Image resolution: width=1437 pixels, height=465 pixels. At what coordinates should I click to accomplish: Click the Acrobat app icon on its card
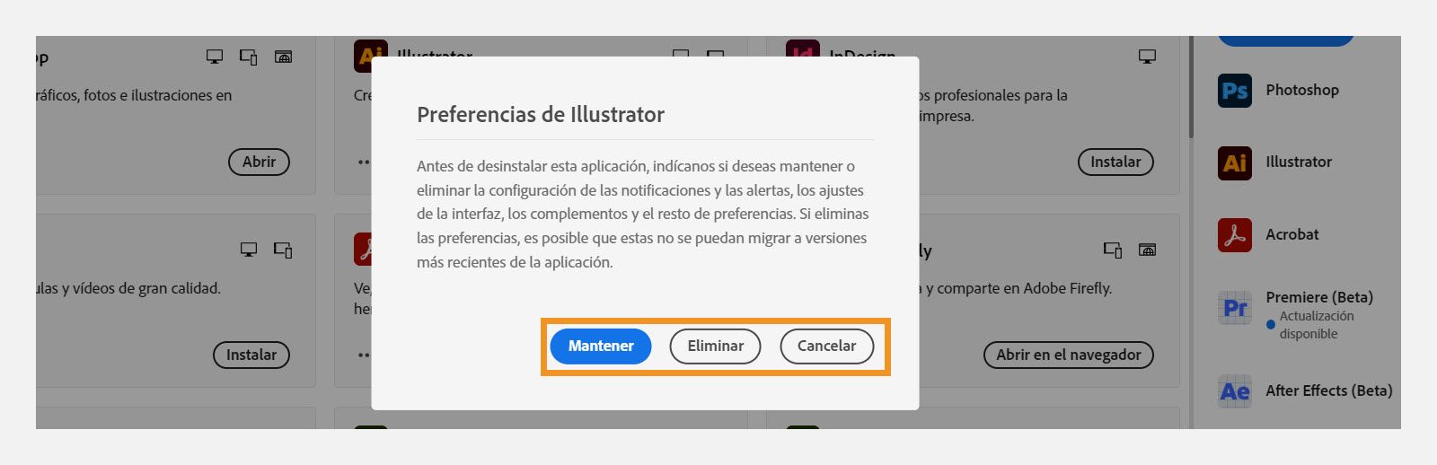tap(363, 249)
